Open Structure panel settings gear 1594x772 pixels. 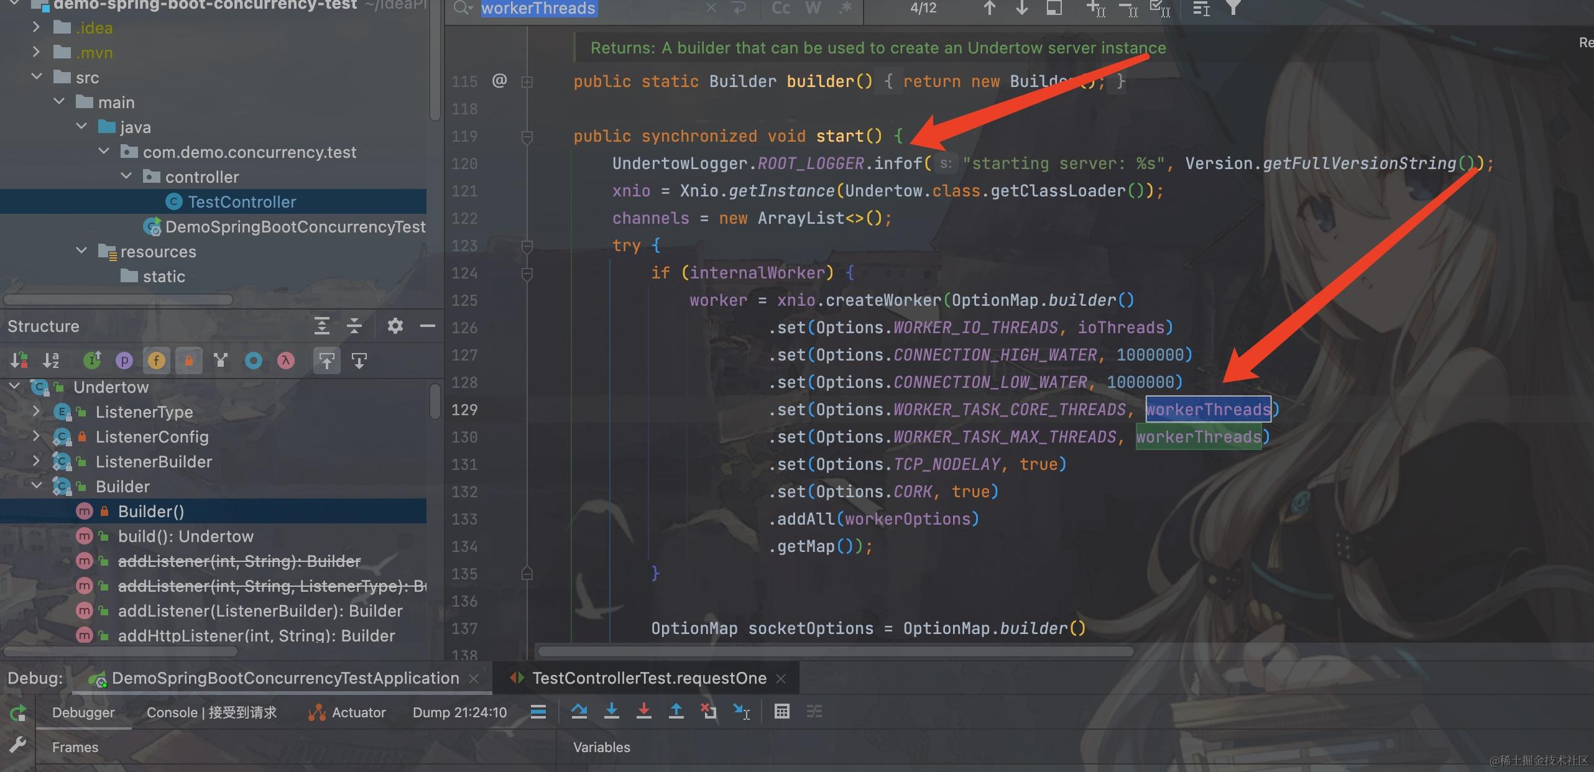[x=395, y=326]
